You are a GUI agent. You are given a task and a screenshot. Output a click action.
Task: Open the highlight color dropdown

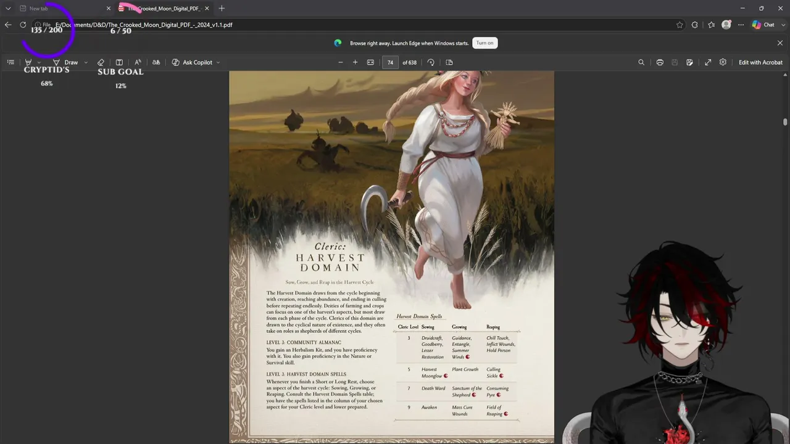(x=39, y=62)
